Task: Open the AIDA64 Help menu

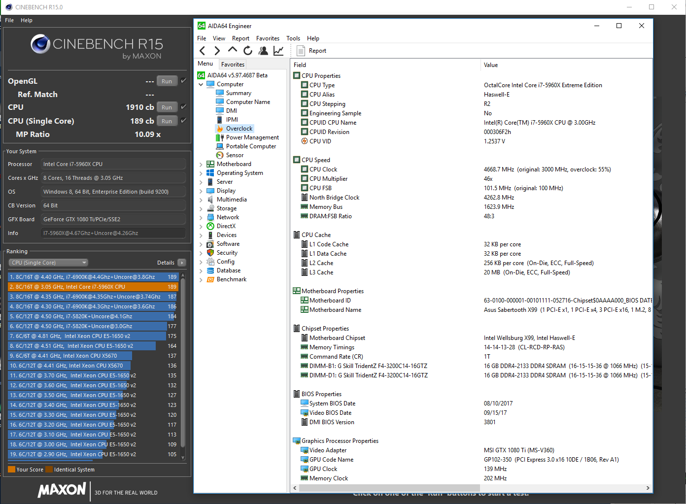Action: click(313, 38)
